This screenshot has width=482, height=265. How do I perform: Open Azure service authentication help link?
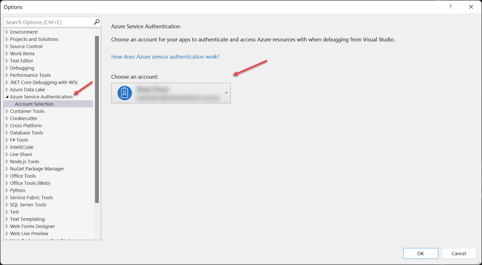click(x=165, y=57)
